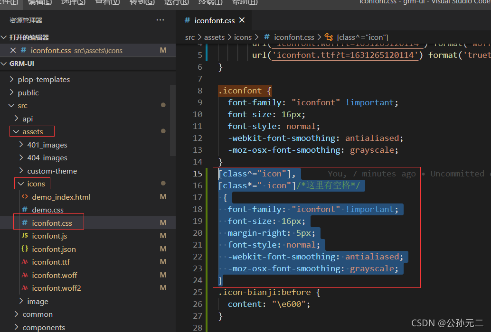Place cursor in .iconfont selector on line 8

pos(240,91)
